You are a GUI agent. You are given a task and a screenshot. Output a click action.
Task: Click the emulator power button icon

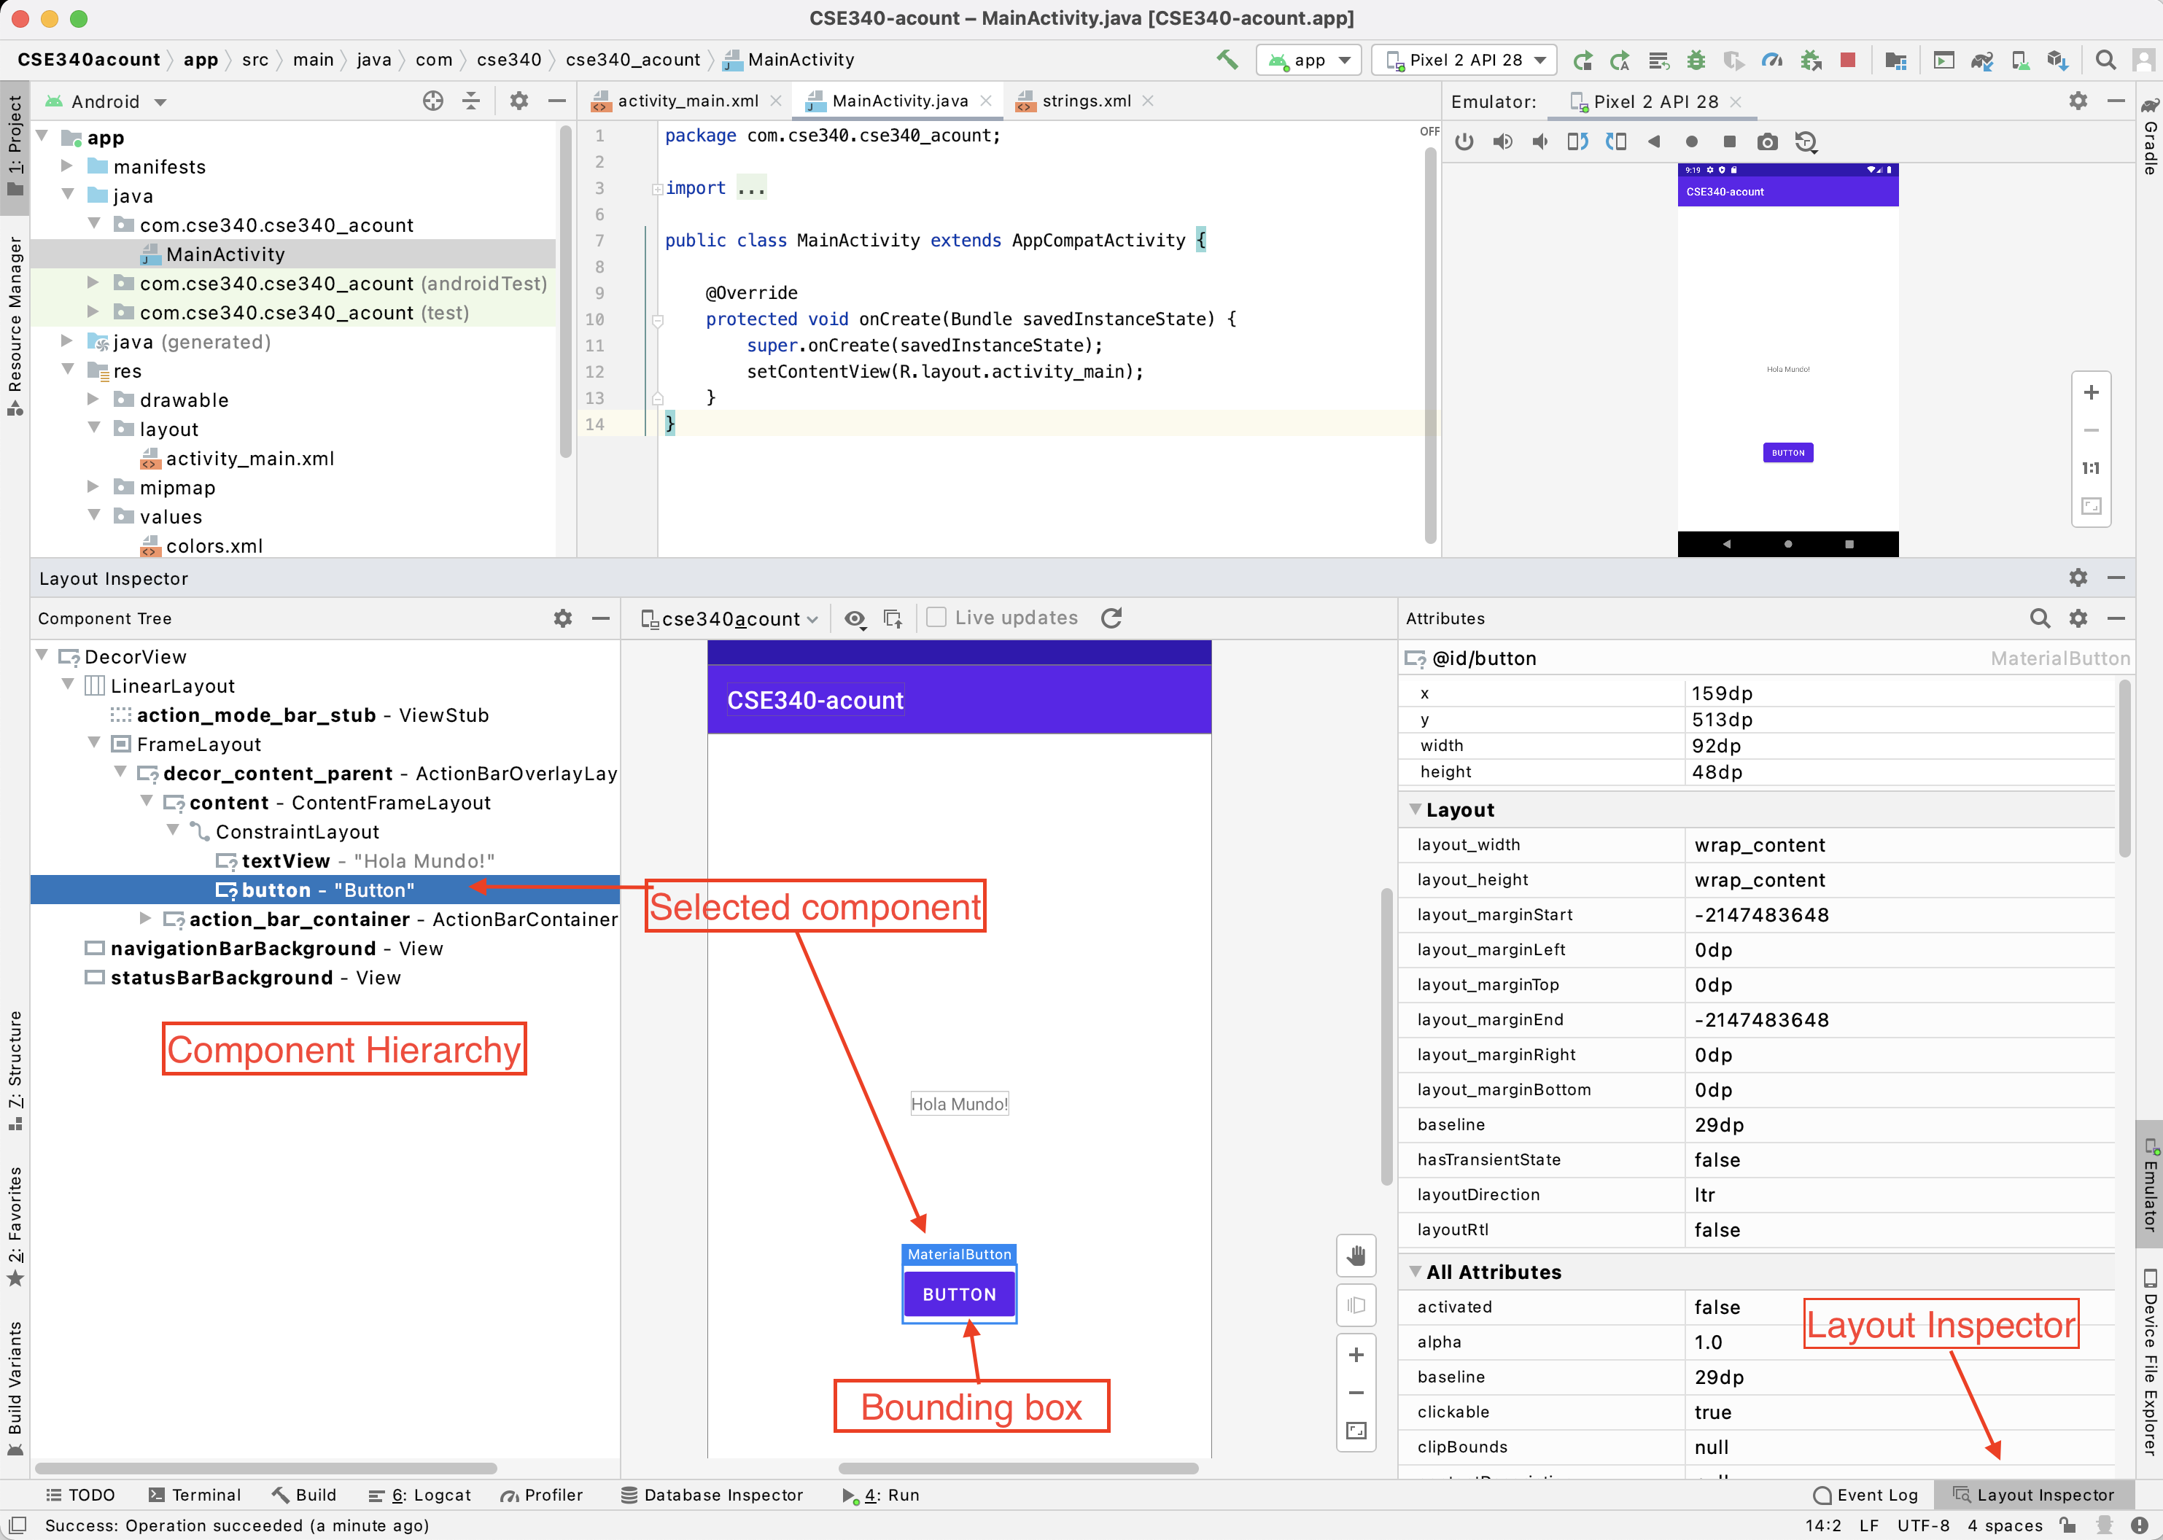[1464, 141]
